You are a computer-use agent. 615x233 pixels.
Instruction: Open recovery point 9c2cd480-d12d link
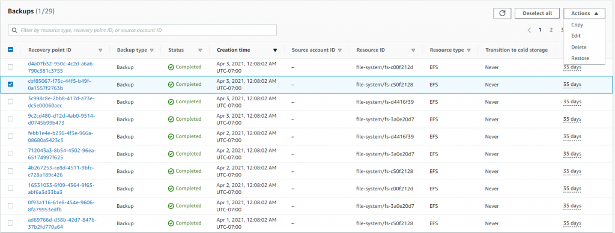(61, 119)
